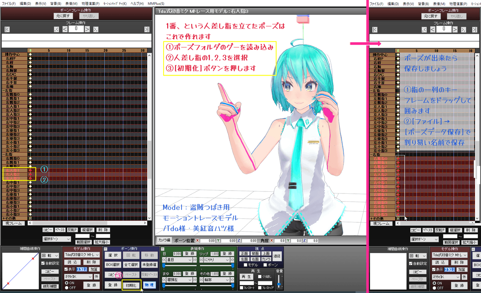Click the 再生 play button

[246, 277]
